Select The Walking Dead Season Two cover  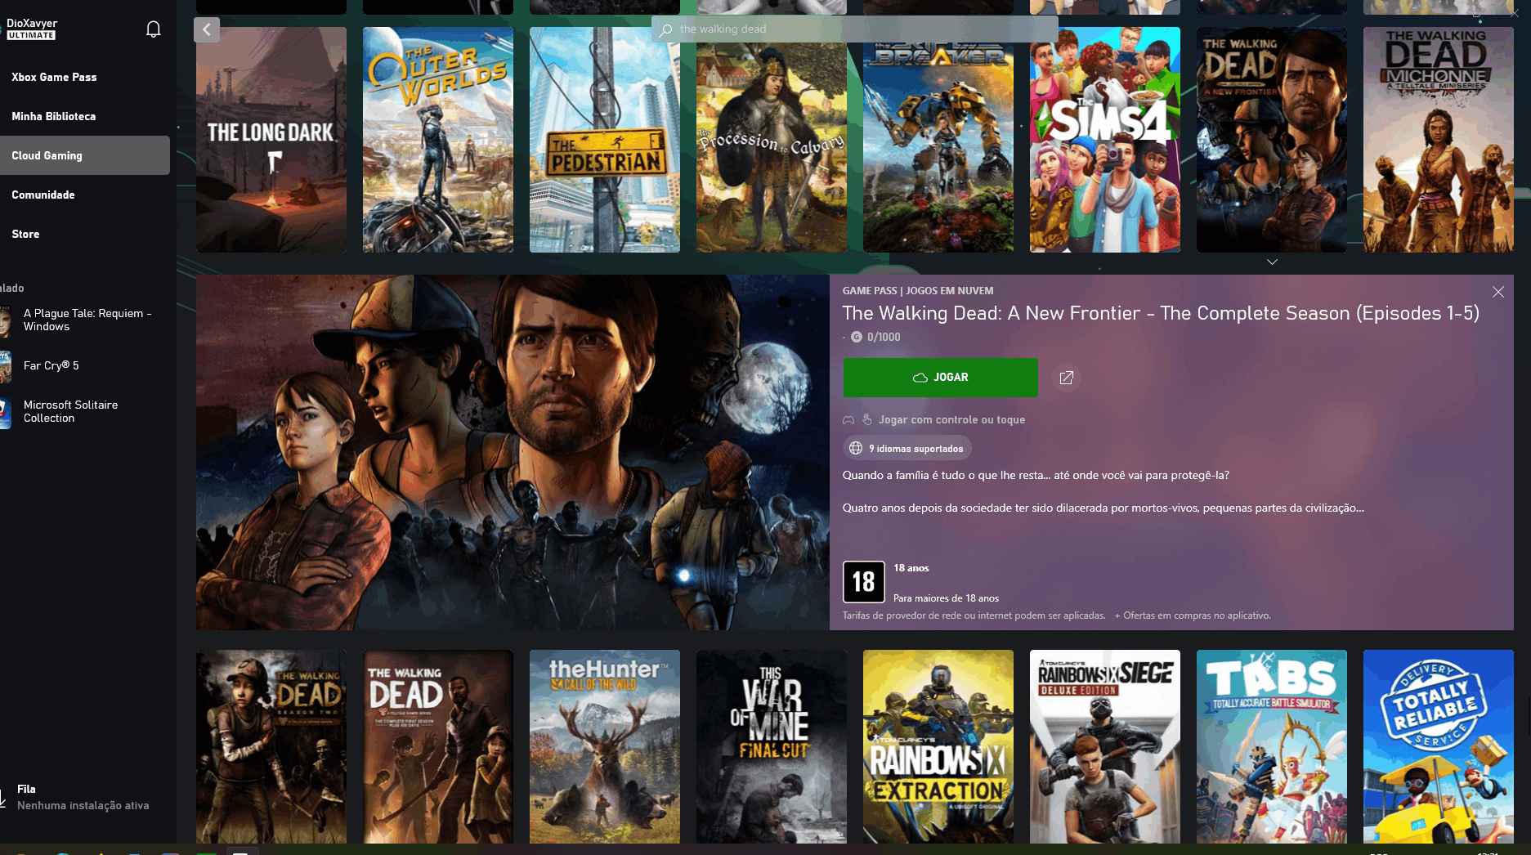pos(271,746)
